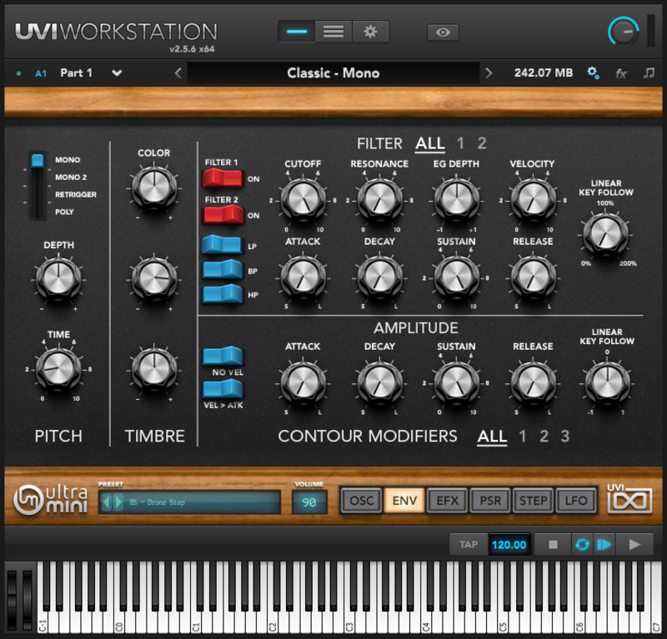Go to next instrument arrow
The width and height of the screenshot is (667, 639).
click(489, 73)
